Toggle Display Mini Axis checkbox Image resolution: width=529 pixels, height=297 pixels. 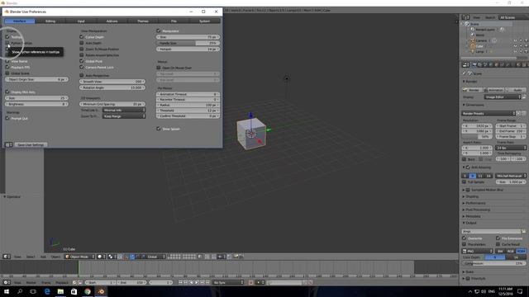click(x=7, y=92)
